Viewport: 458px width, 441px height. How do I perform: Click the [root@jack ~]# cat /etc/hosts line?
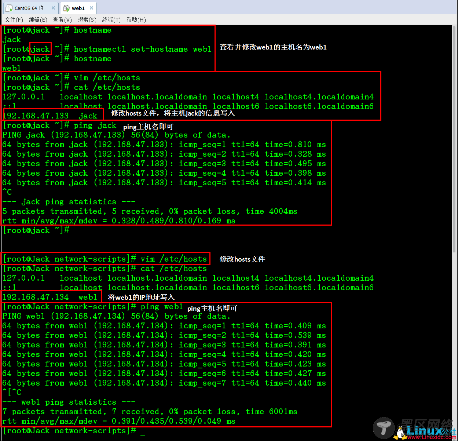click(x=71, y=87)
